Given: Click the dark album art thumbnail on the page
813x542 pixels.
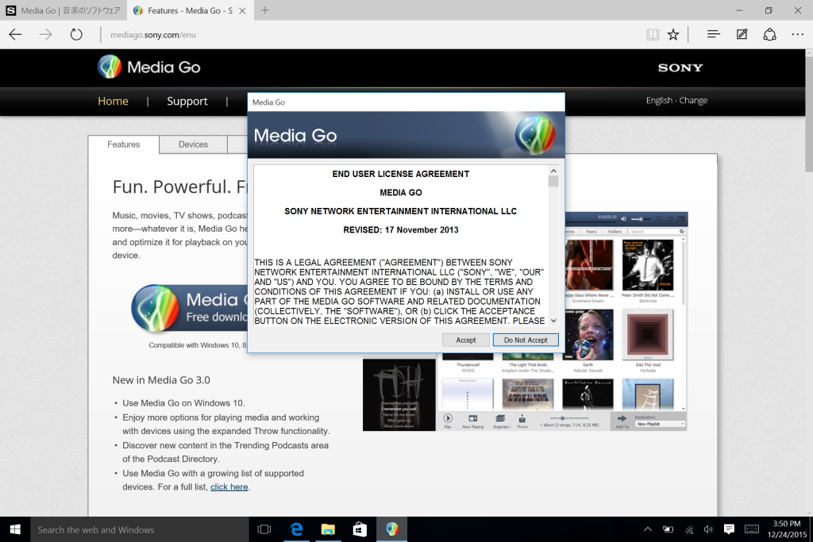Looking at the screenshot, I should [x=399, y=395].
